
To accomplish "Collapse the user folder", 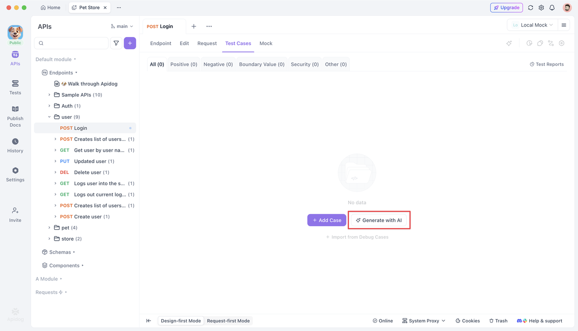I will click(50, 117).
